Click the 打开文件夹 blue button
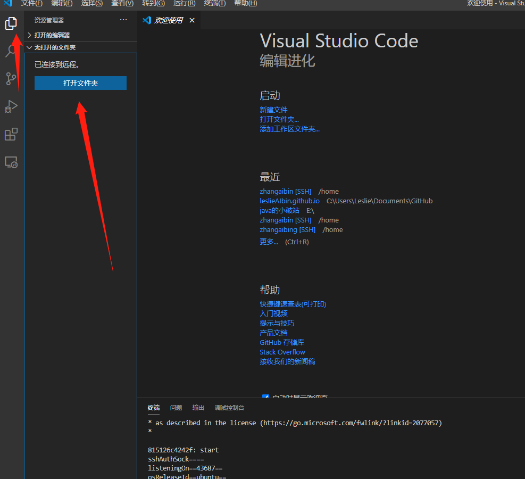525x479 pixels. 80,83
